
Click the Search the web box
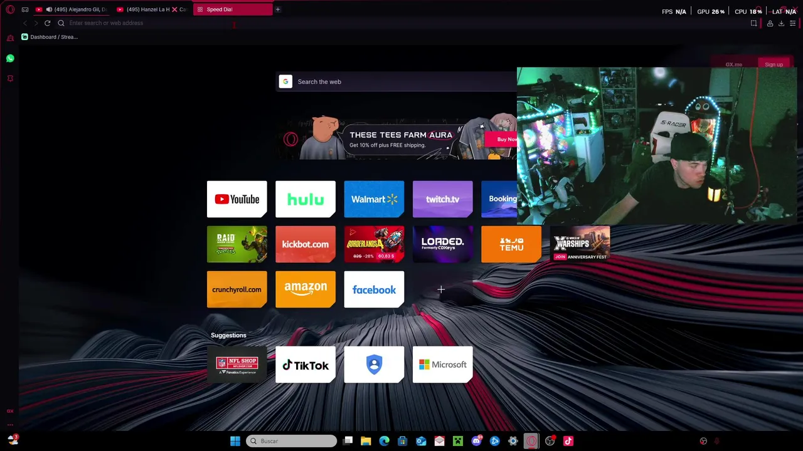(396, 81)
